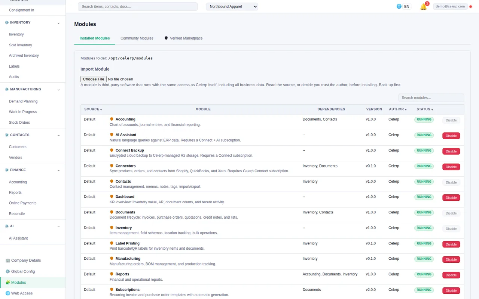Click the globe language icon

click(399, 6)
